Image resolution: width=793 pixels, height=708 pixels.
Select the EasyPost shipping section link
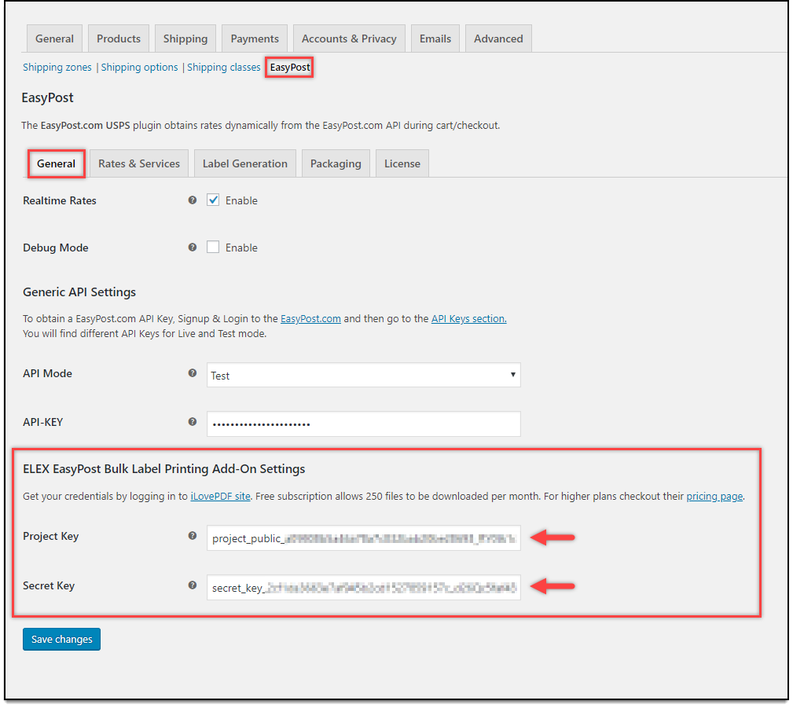(290, 68)
